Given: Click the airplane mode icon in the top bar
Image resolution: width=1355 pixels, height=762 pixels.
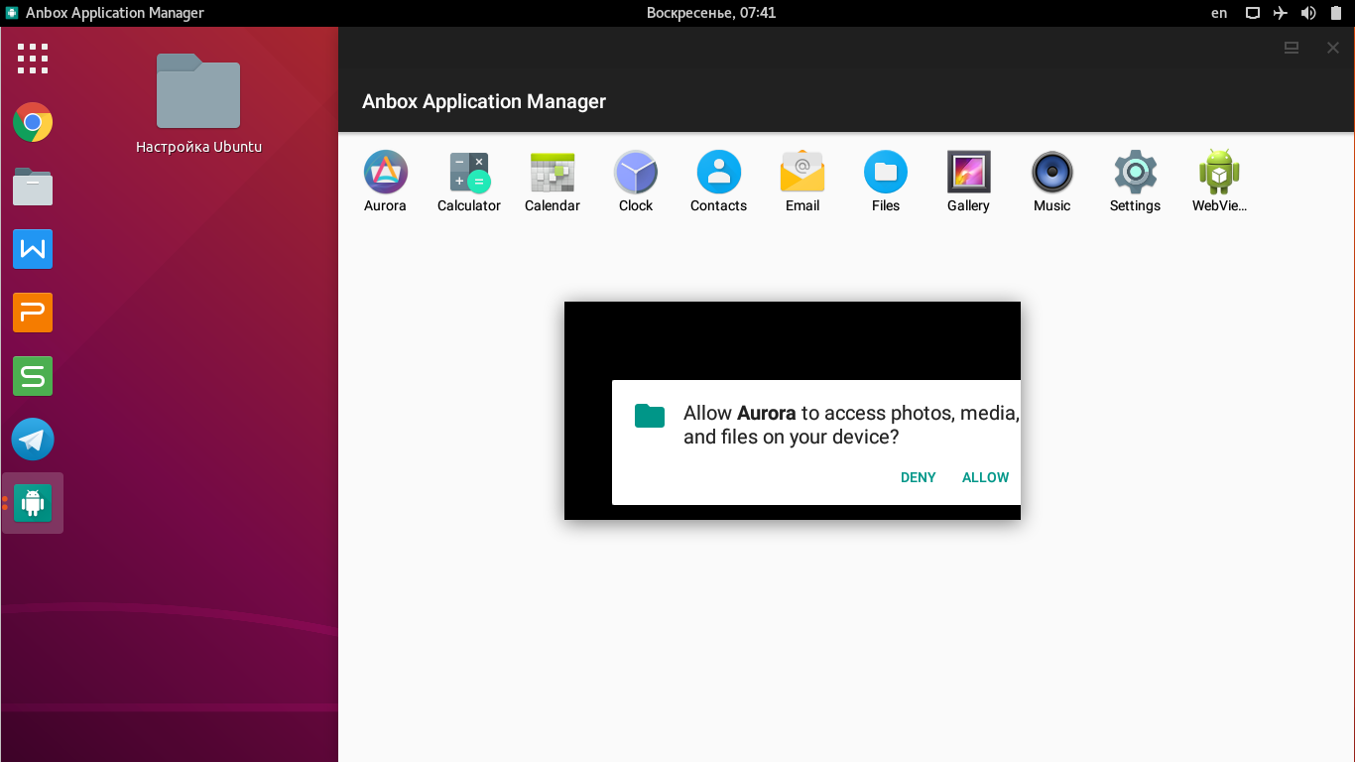Looking at the screenshot, I should (1281, 13).
